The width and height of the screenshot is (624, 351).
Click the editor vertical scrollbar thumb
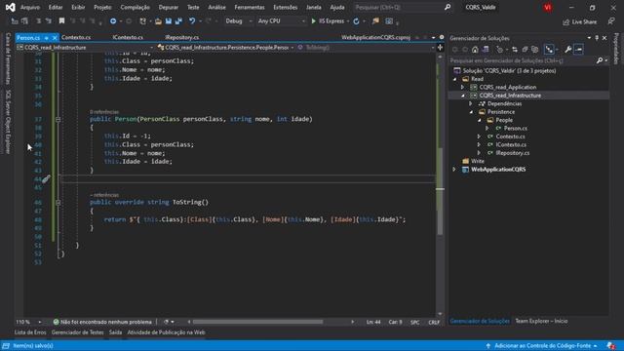tap(440, 191)
